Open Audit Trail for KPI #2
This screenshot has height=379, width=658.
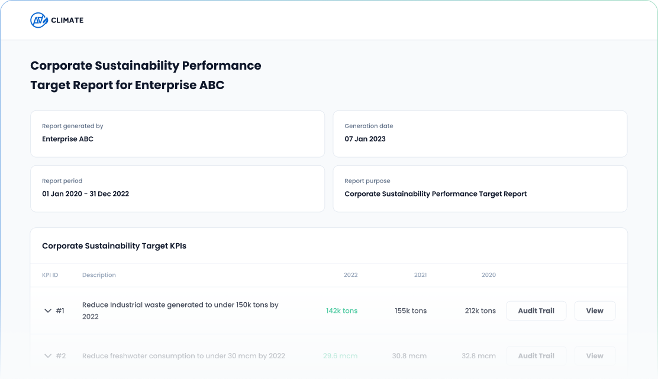pyautogui.click(x=536, y=355)
